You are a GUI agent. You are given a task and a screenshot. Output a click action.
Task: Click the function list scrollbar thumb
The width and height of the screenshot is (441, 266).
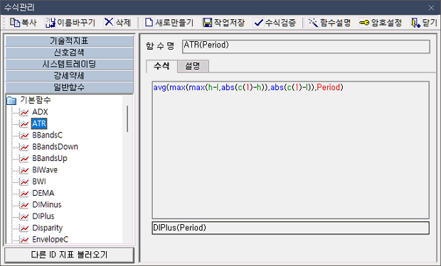point(127,118)
